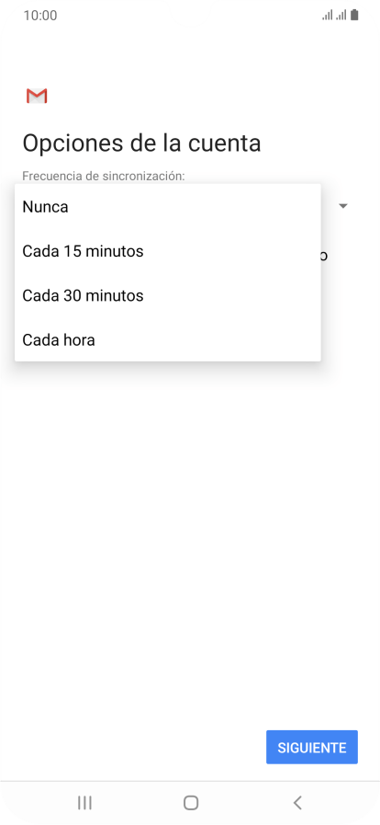Tap the Opciones de la cuenta heading
Image resolution: width=380 pixels, height=825 pixels.
point(141,143)
